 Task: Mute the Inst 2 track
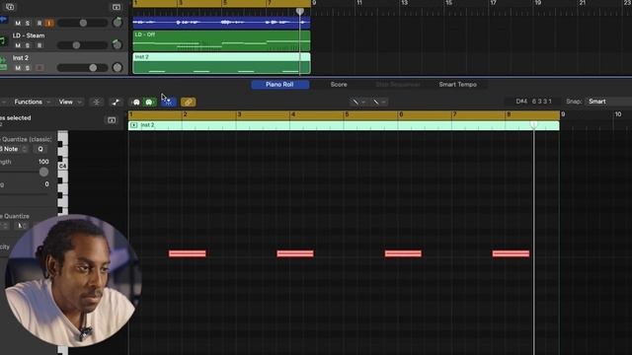(18, 68)
